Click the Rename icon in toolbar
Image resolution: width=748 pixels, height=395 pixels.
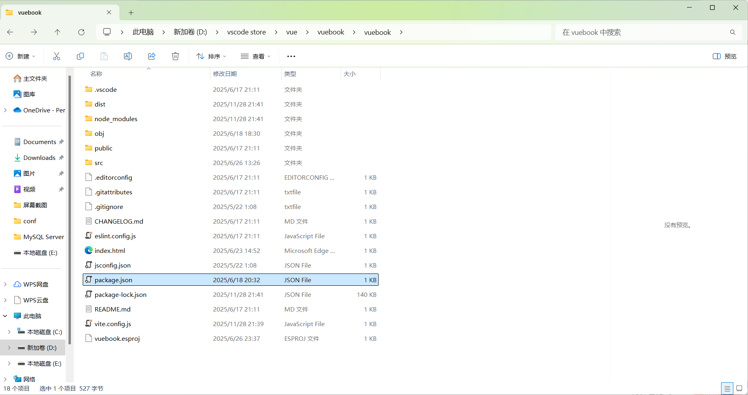pos(128,56)
